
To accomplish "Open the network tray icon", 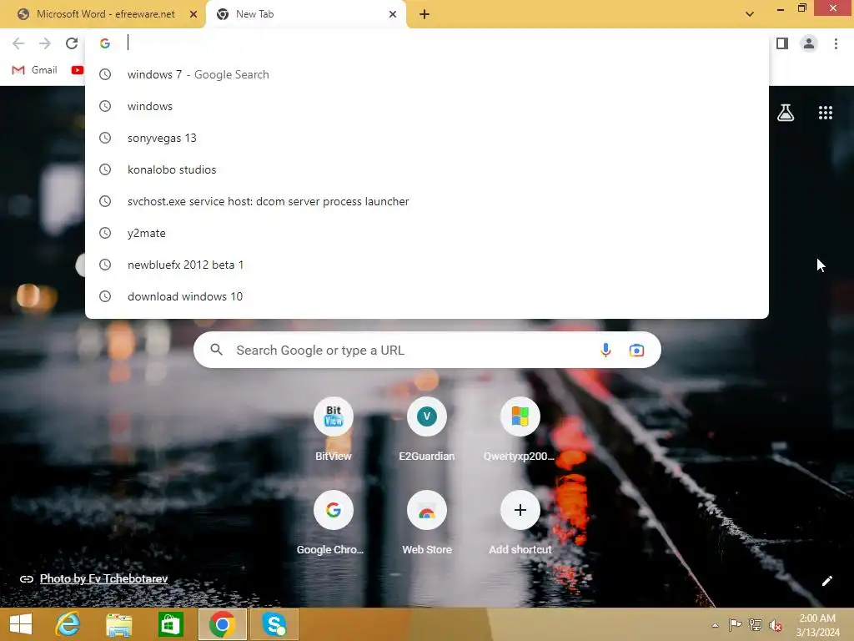I will pos(756,624).
